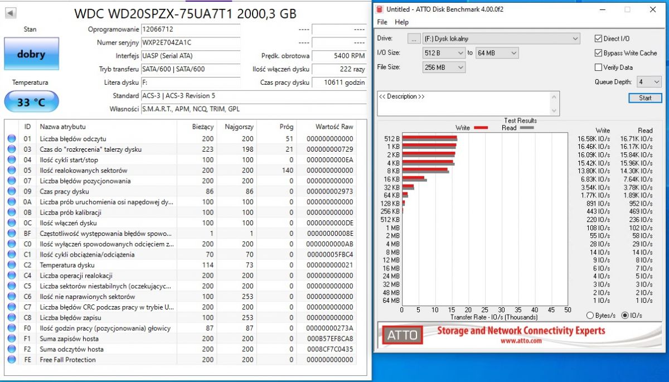Image resolution: width=669 pixels, height=382 pixels.
Task: Toggle the Direct I/O checkbox
Action: [598, 38]
